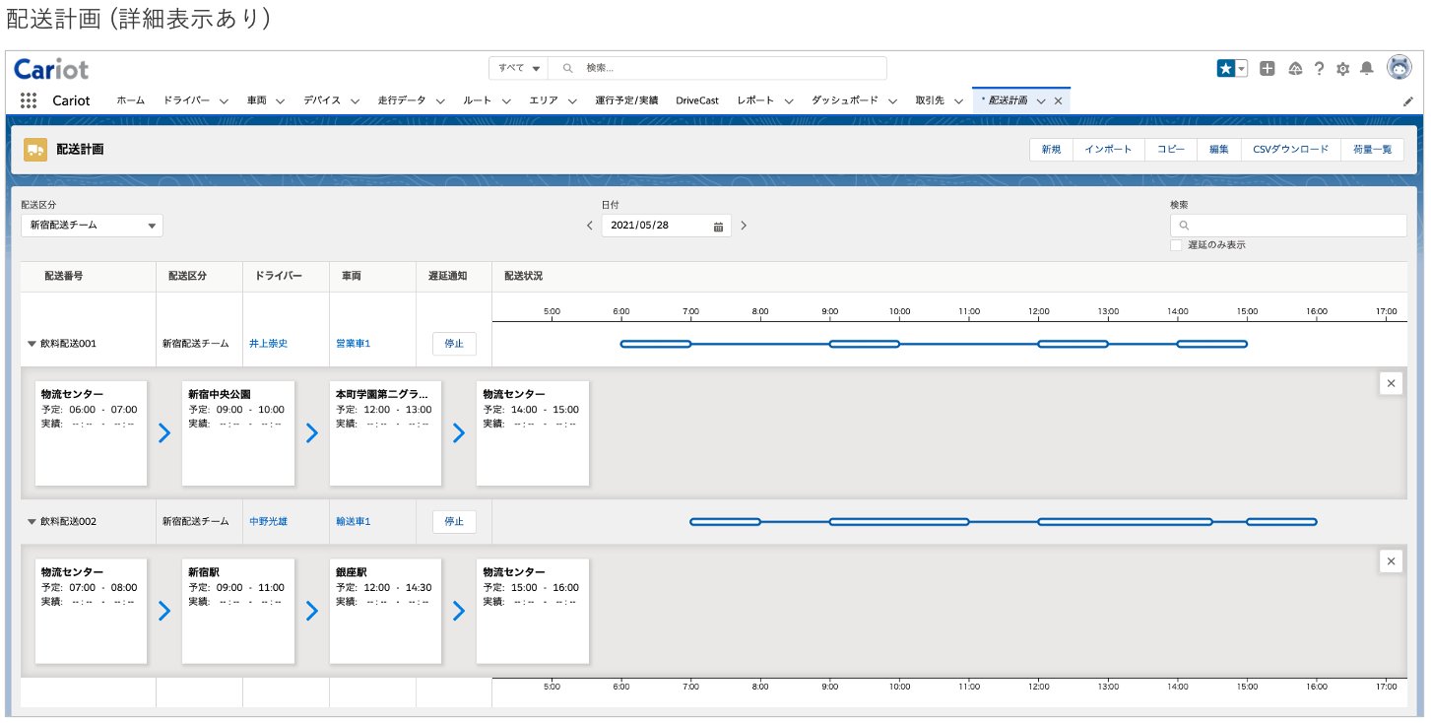This screenshot has width=1431, height=723.
Task: Go to next date with right arrow
Action: tap(744, 226)
